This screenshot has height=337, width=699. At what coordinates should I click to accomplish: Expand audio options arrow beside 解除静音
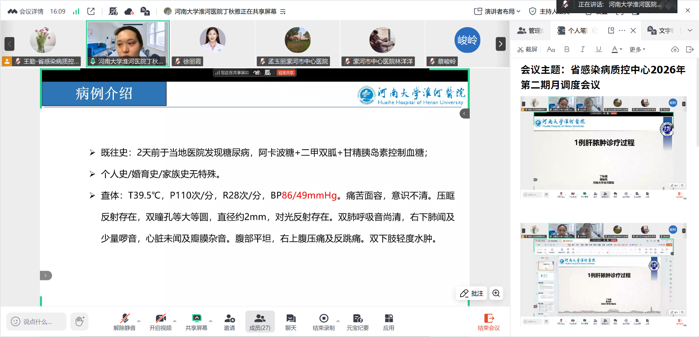139,321
